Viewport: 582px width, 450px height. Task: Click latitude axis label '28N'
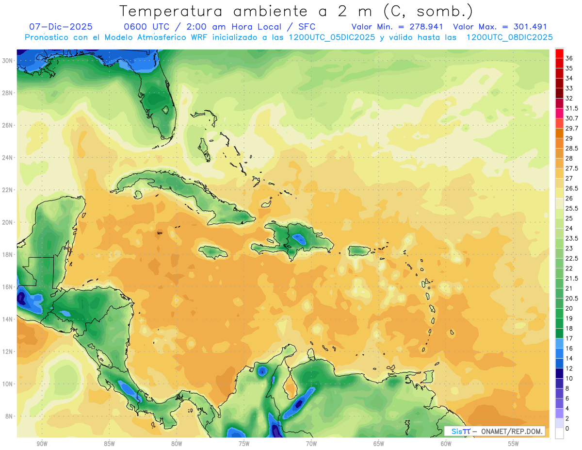[8, 93]
